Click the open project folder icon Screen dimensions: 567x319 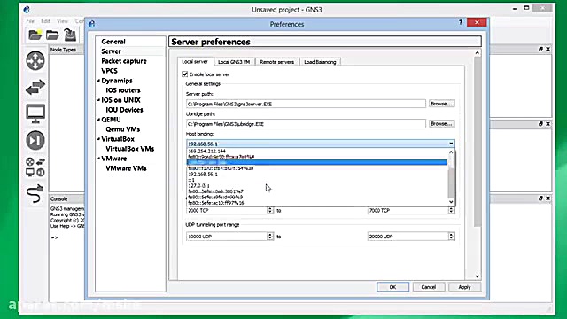[52, 35]
